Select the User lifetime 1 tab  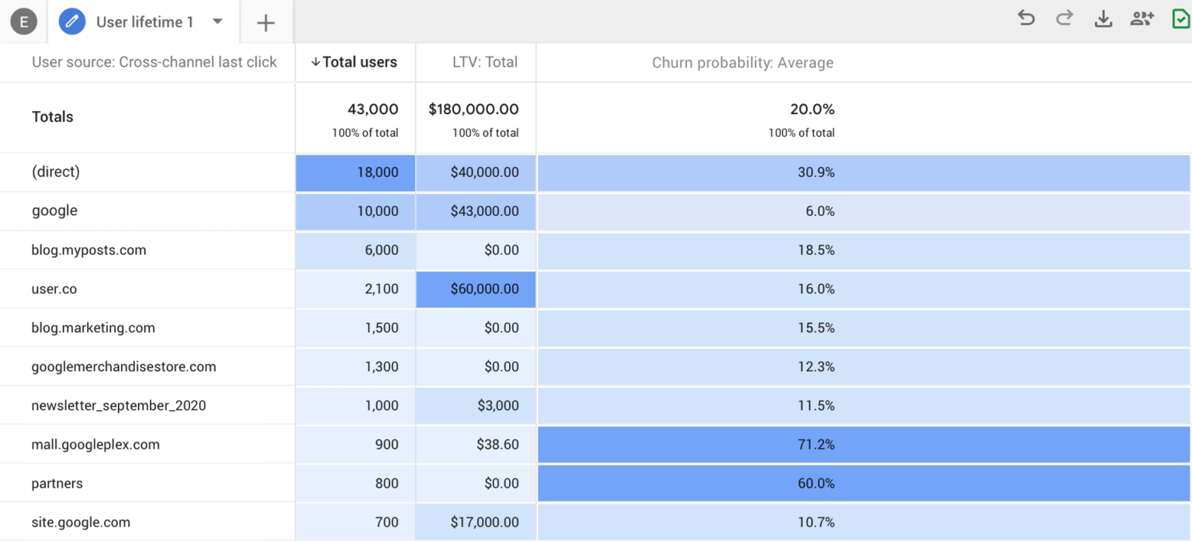click(144, 22)
